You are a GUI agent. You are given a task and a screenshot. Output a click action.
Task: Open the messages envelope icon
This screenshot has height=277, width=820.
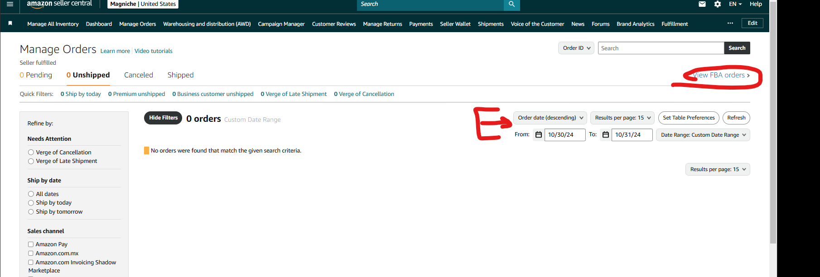tap(702, 4)
